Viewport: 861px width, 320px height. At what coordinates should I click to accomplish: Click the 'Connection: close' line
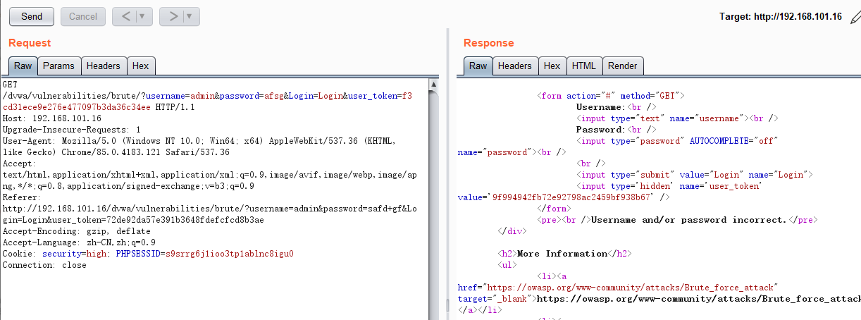coord(44,265)
